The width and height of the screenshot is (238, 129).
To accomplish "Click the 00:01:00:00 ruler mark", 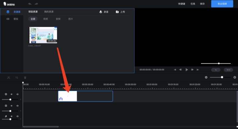I will coord(152,84).
